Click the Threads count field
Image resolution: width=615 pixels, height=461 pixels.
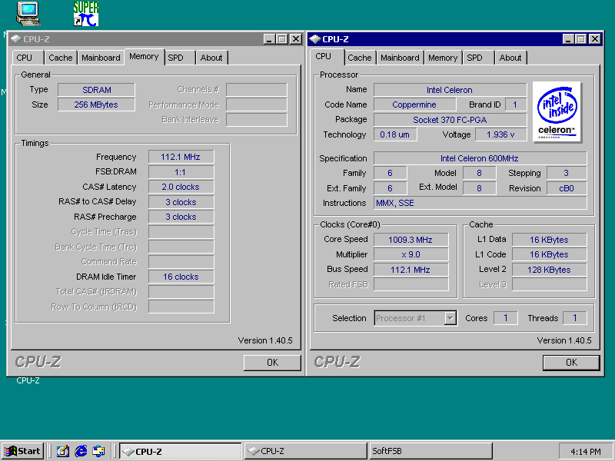tap(575, 318)
